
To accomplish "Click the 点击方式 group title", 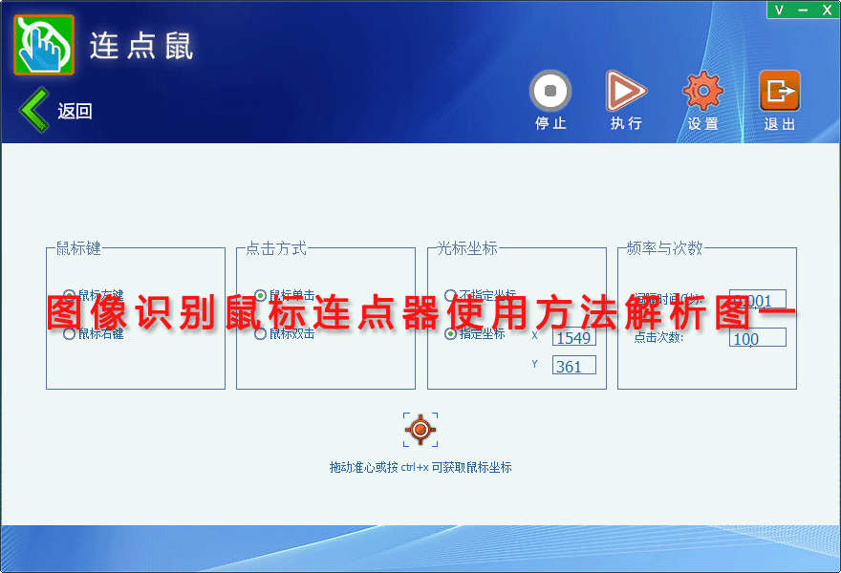I will (x=275, y=248).
